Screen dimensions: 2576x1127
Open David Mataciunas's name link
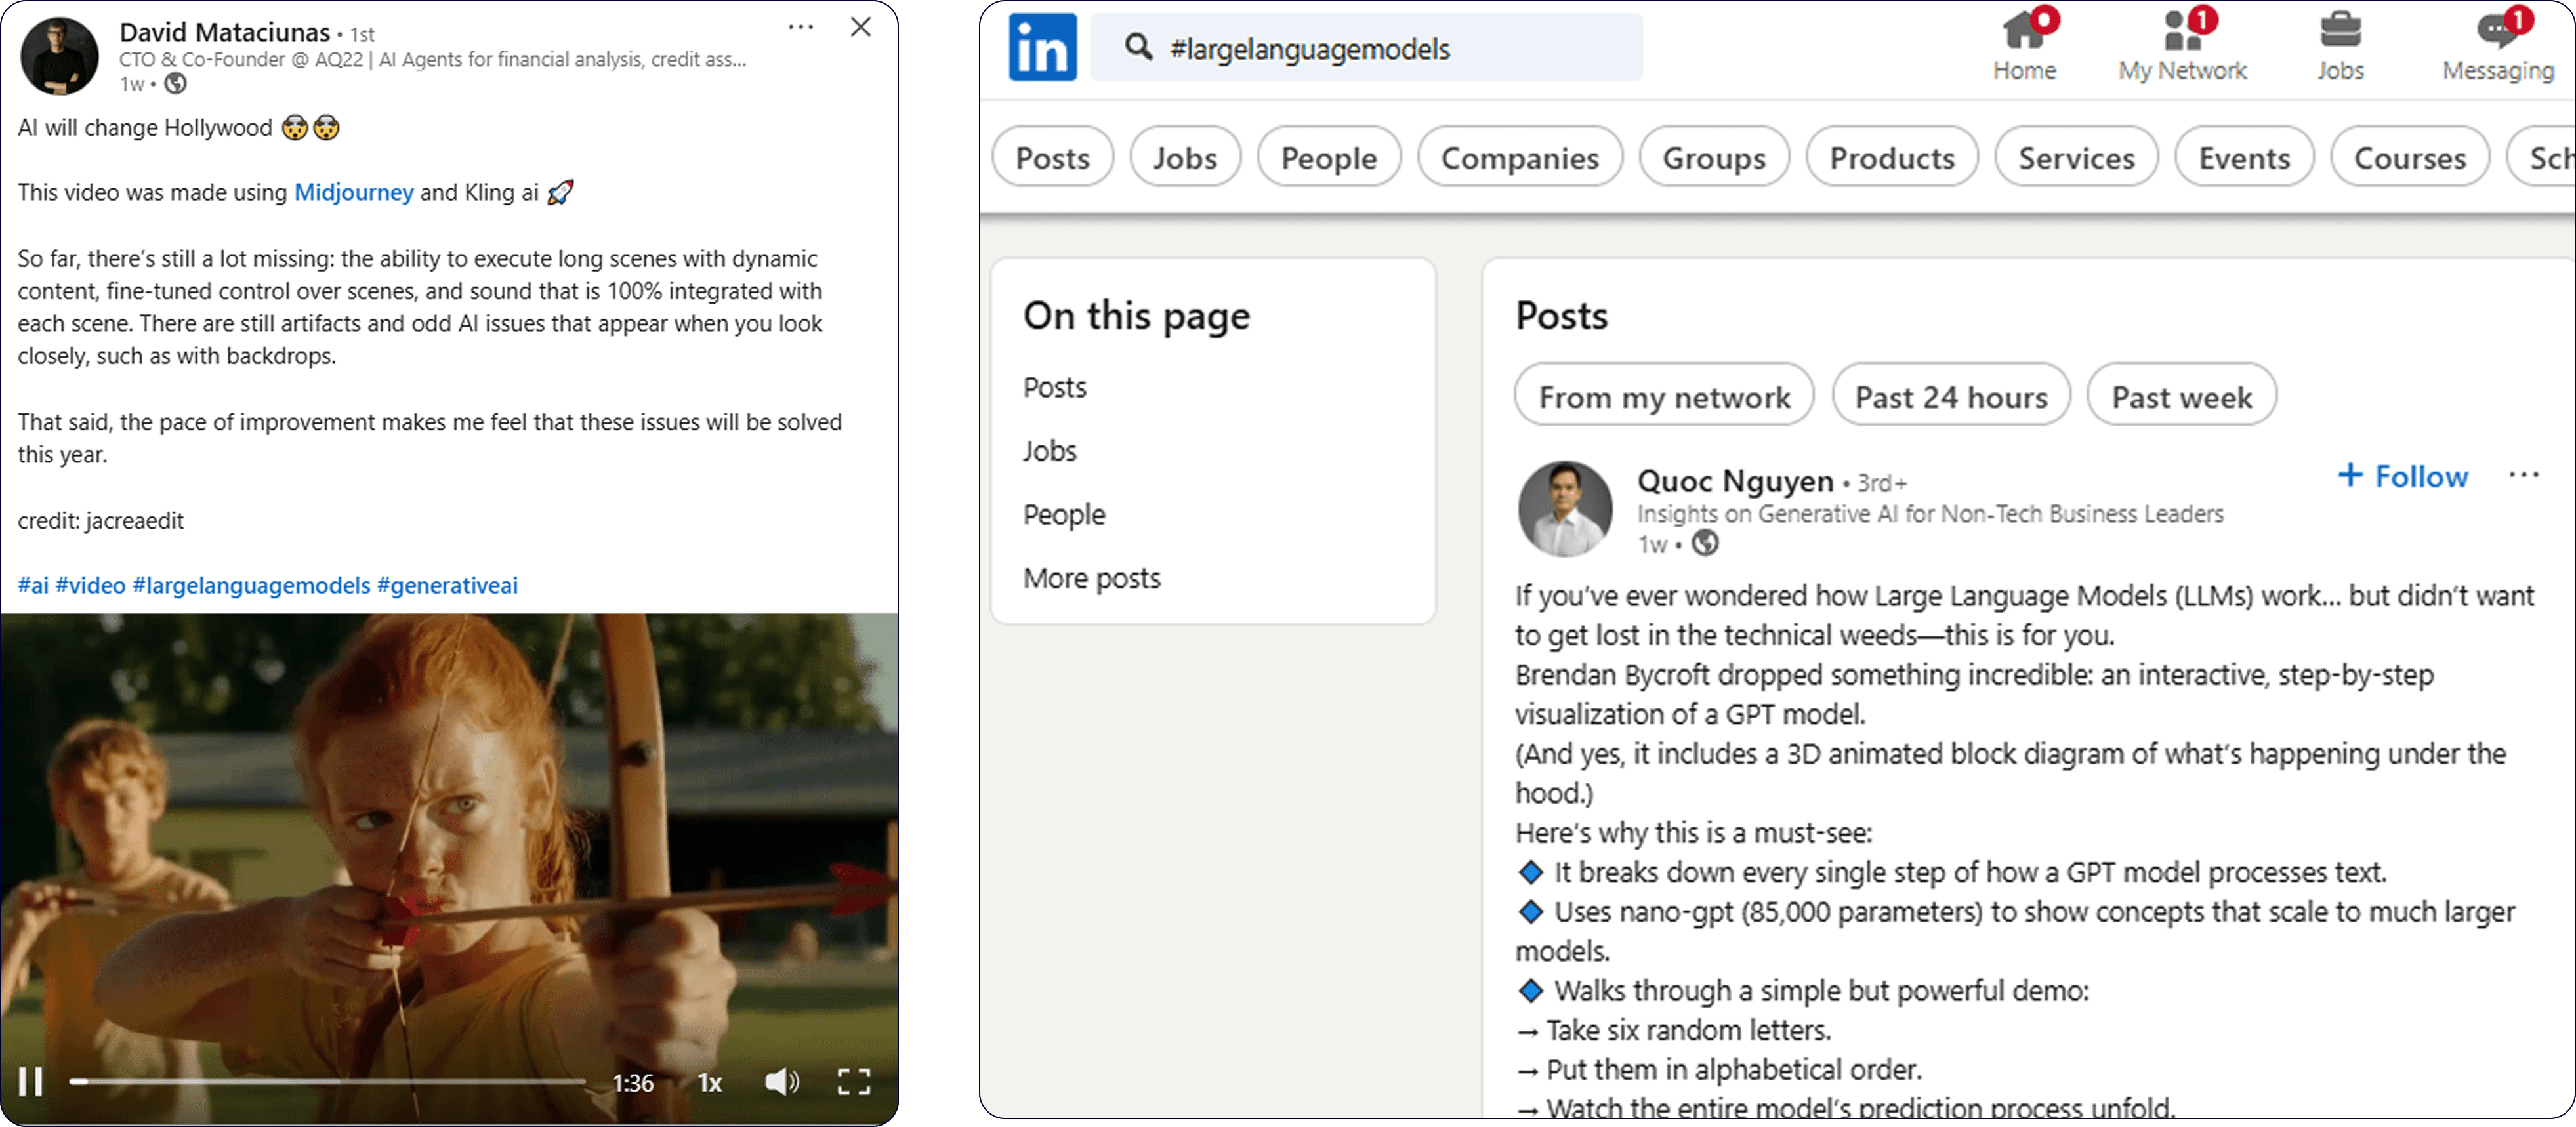(224, 32)
